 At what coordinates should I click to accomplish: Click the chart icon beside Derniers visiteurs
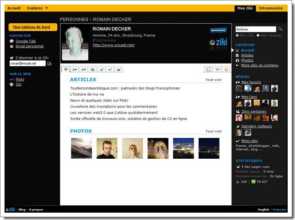click(x=238, y=126)
